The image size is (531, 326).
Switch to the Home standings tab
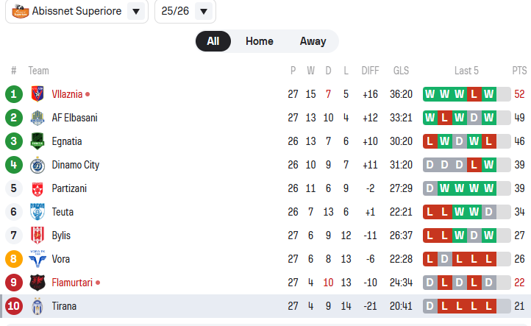pos(259,41)
